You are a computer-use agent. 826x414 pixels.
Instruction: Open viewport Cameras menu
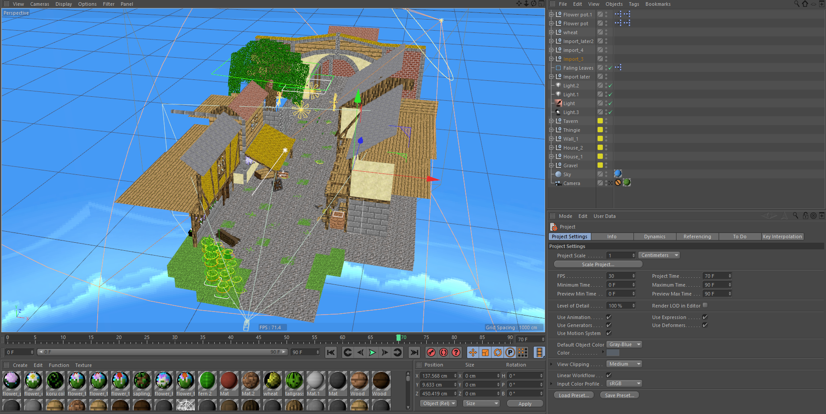point(40,4)
